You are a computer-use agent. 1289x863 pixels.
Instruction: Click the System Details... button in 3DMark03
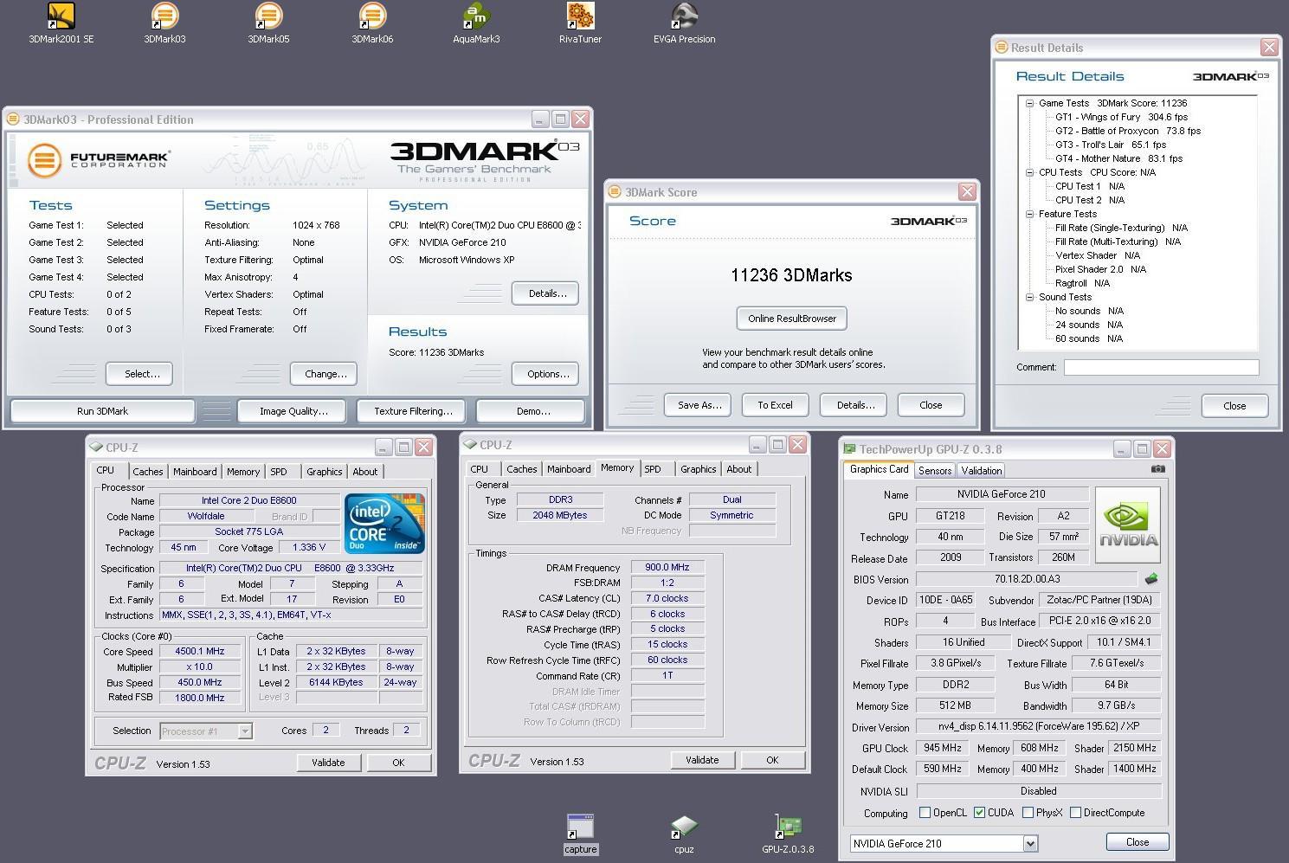547,293
